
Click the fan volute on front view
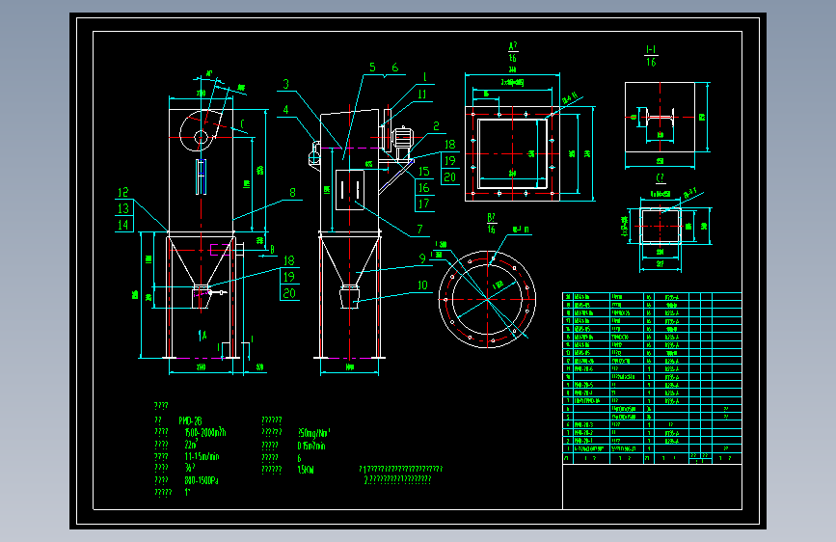[x=202, y=131]
